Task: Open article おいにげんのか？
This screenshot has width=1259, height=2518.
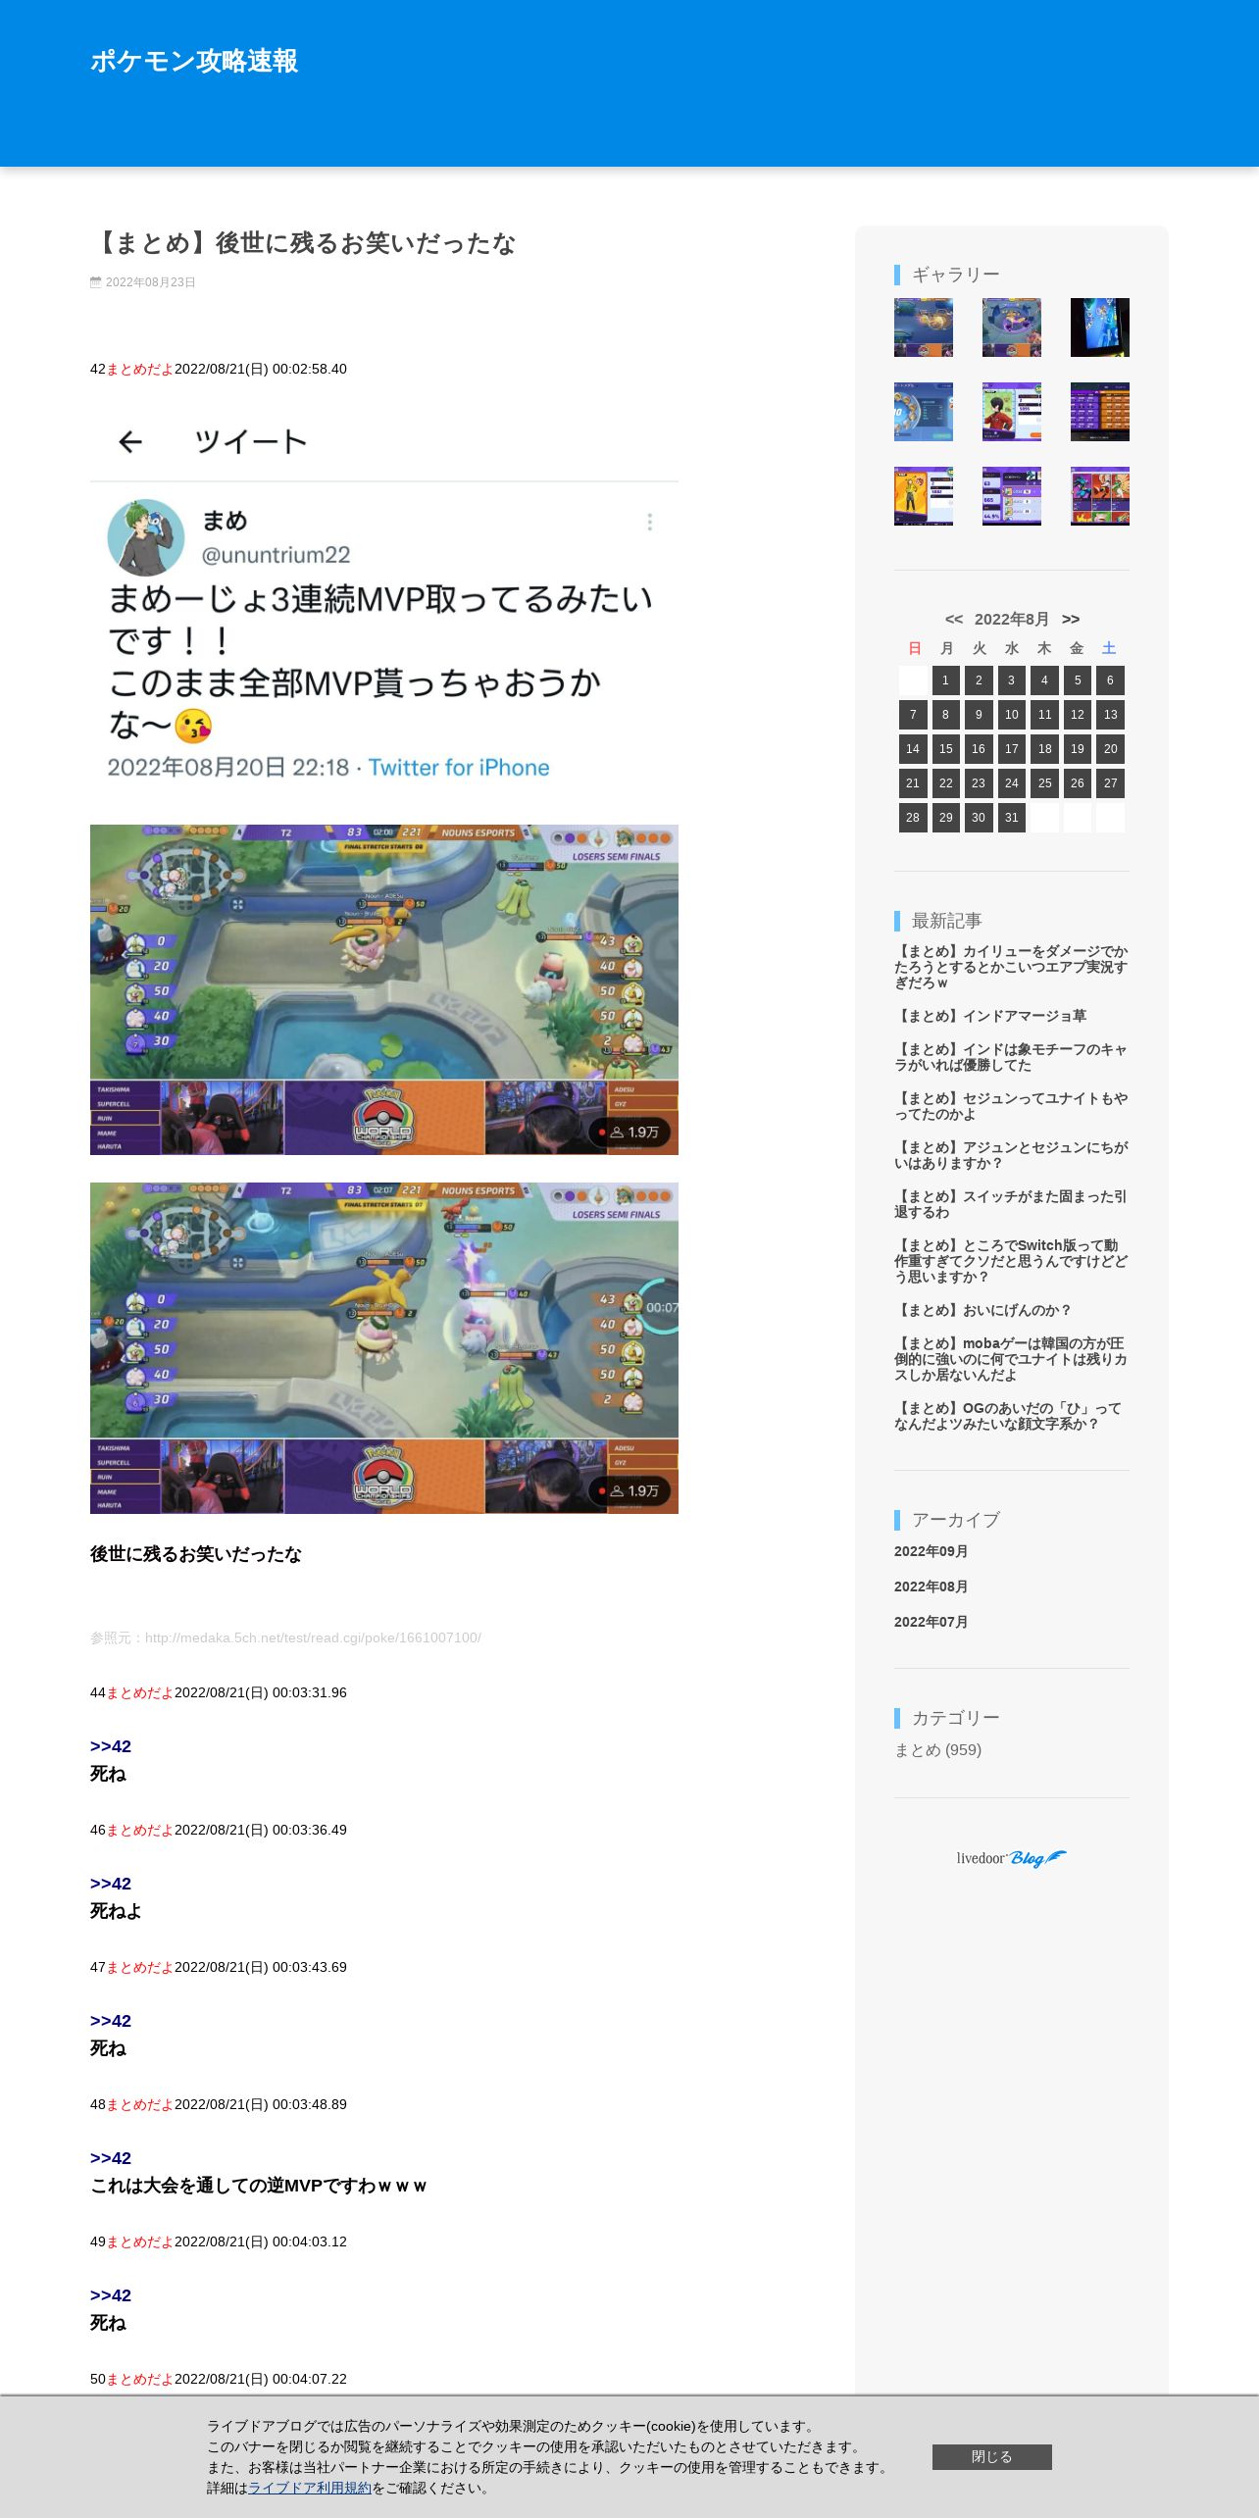Action: (x=983, y=1310)
